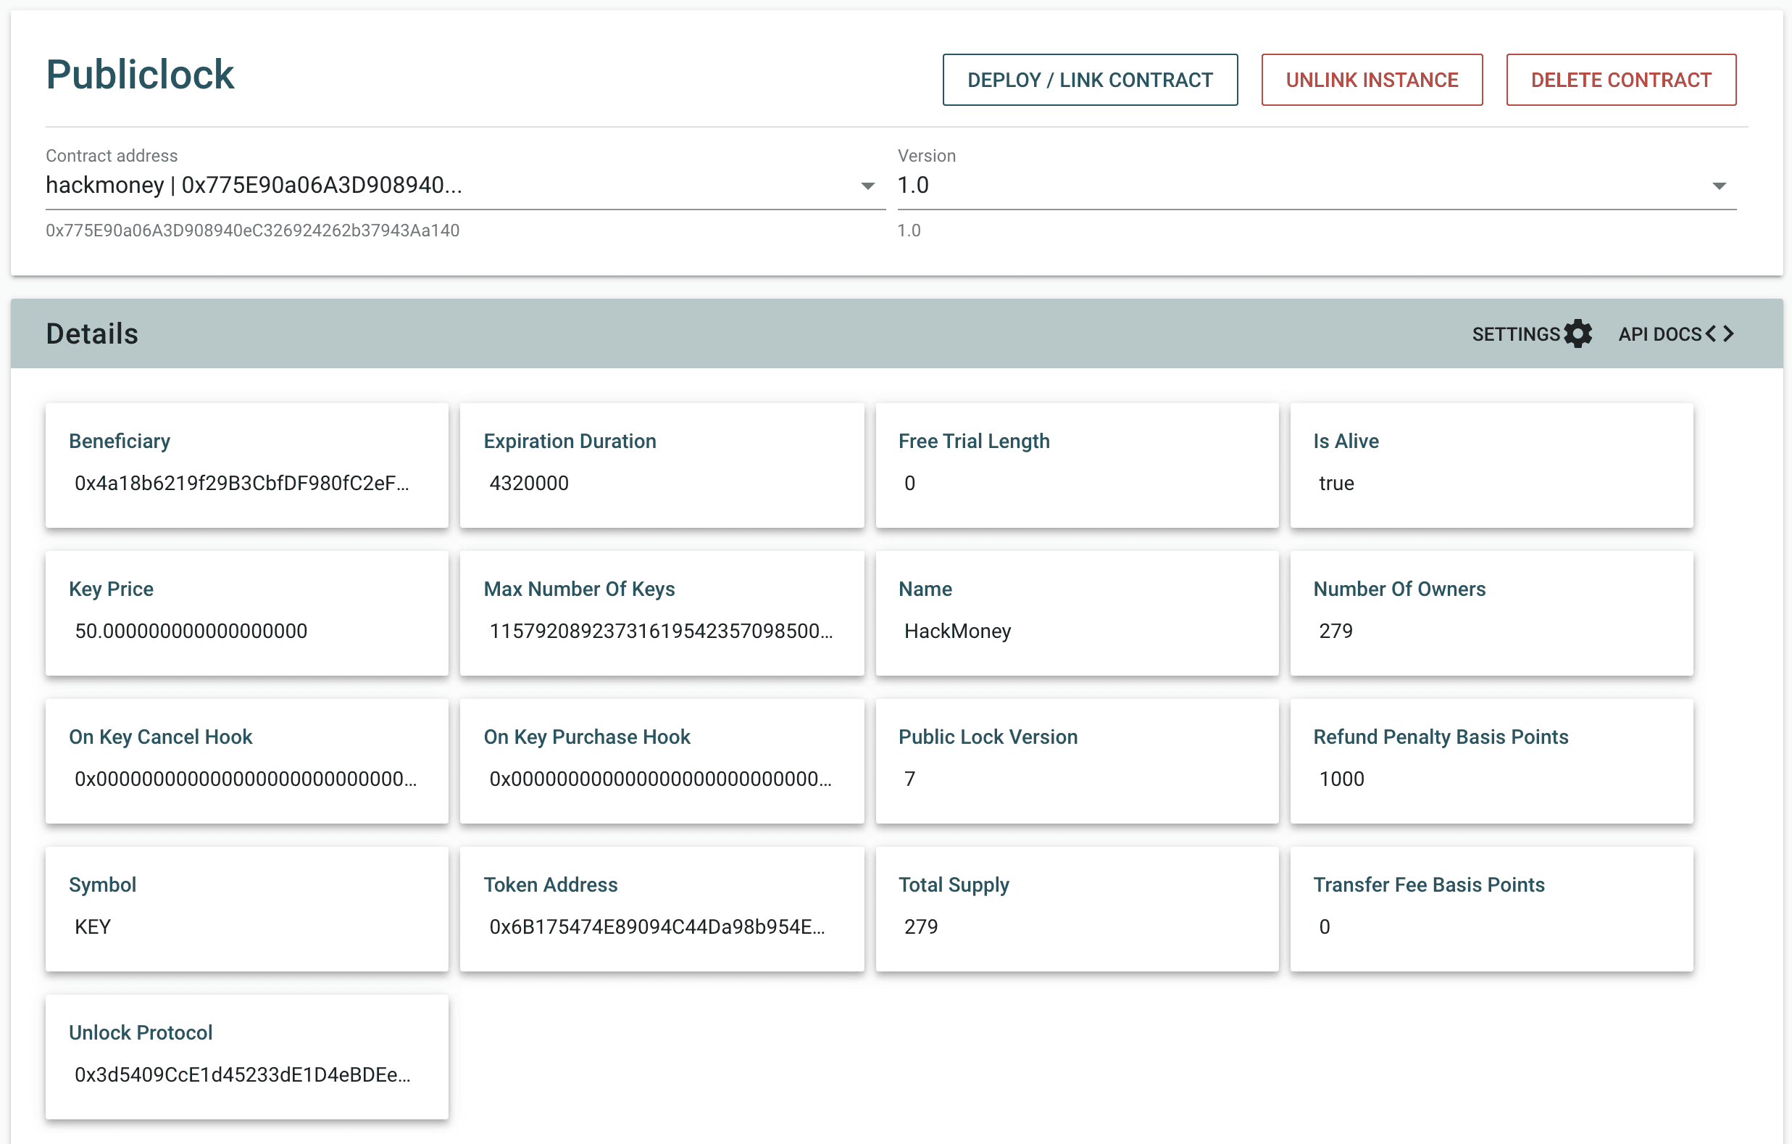This screenshot has width=1792, height=1144.
Task: Expand the Contract address dropdown arrow
Action: [867, 186]
